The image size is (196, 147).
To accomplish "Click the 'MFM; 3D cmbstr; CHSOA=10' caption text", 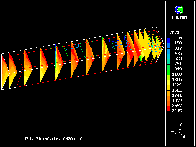I will (53, 139).
